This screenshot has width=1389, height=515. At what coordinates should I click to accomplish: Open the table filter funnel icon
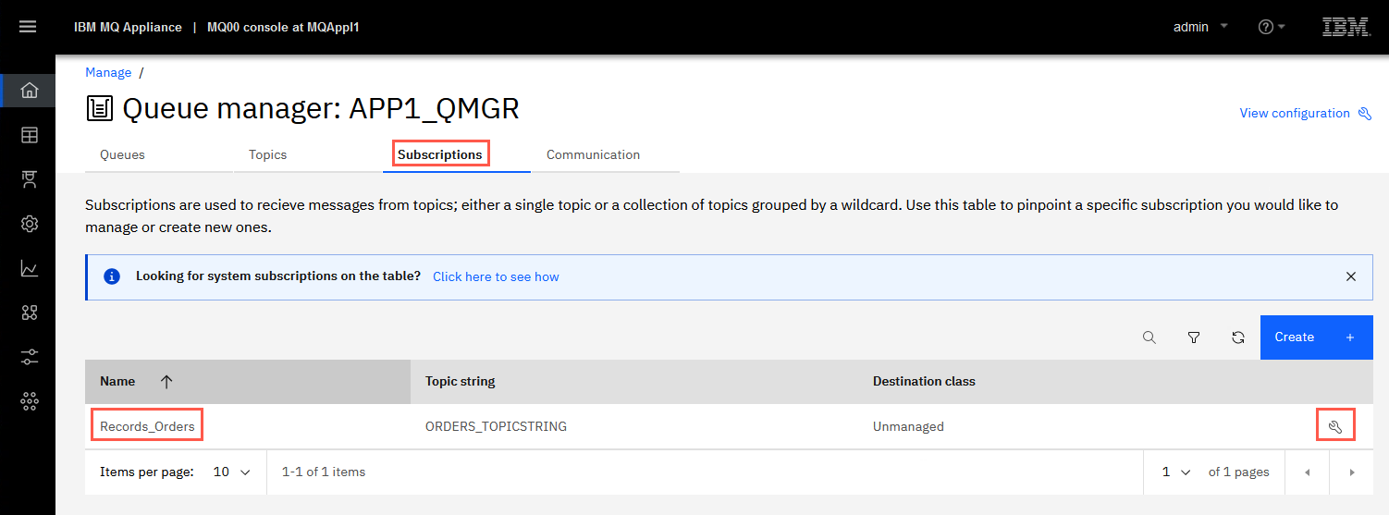click(x=1194, y=337)
